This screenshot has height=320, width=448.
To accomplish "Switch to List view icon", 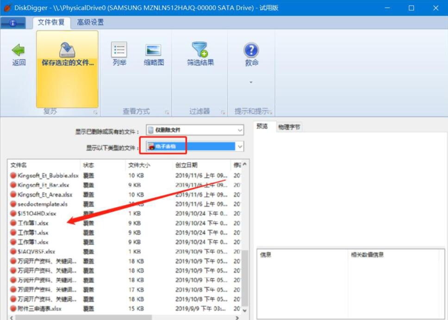I will point(119,50).
